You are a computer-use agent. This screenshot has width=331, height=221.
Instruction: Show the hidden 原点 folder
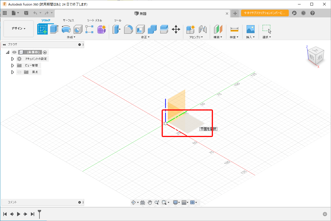19,72
